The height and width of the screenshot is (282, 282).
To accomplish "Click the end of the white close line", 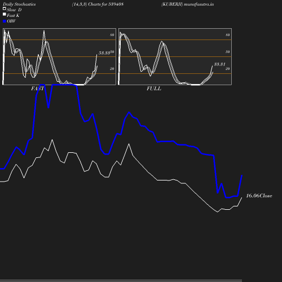I will click(242, 197).
